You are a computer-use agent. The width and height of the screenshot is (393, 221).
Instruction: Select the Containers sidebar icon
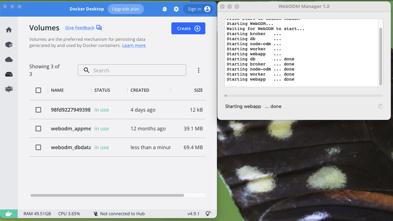pos(9,44)
